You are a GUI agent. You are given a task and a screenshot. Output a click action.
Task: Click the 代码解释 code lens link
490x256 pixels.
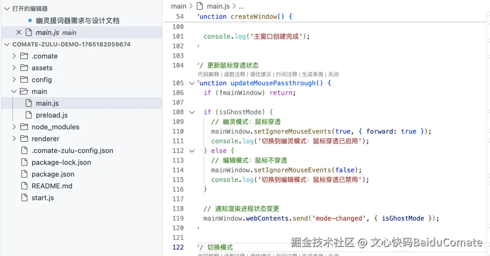point(209,74)
